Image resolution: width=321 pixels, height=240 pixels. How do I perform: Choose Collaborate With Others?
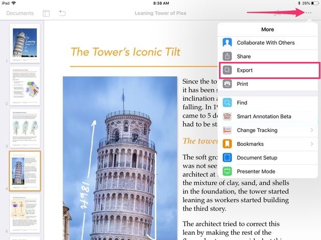tap(268, 43)
